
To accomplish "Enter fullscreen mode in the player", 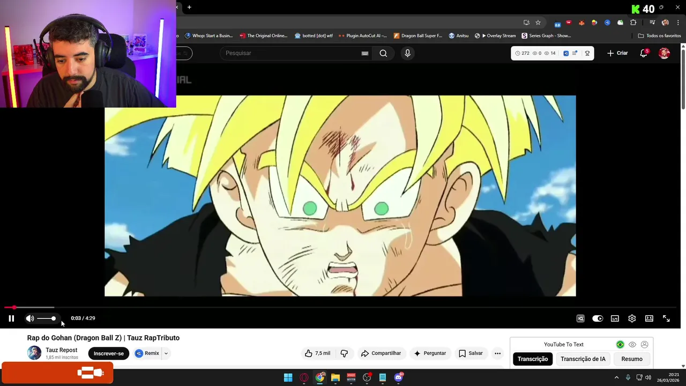I will 666,318.
